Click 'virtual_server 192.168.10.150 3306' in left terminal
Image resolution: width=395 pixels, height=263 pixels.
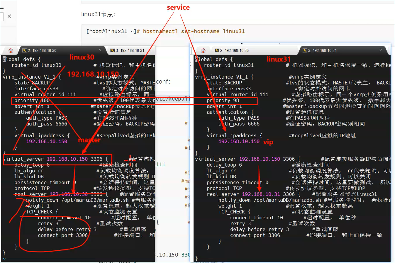click(x=52, y=159)
